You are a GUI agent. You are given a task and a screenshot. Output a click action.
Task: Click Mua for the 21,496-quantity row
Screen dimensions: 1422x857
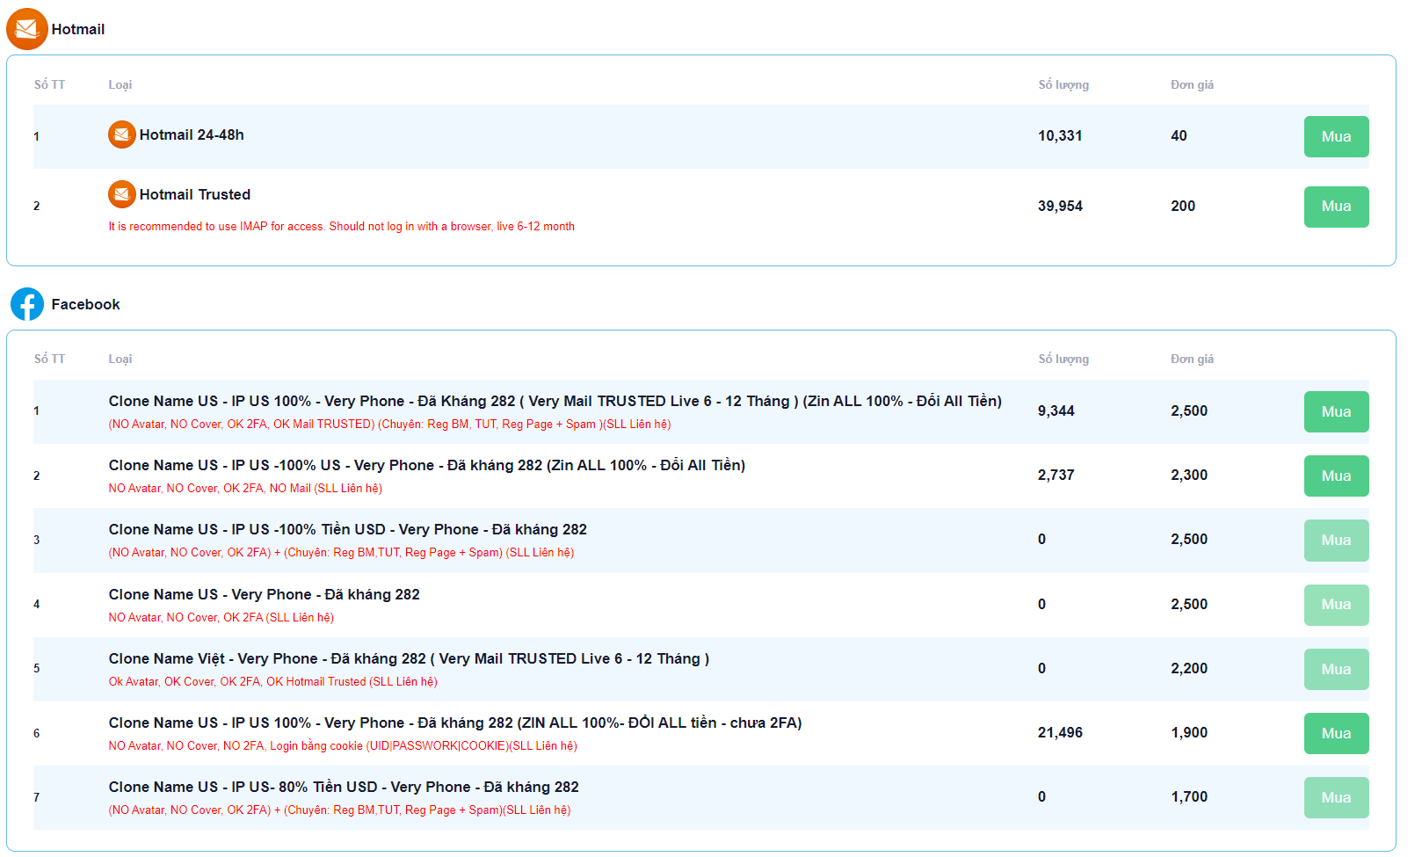pyautogui.click(x=1336, y=733)
